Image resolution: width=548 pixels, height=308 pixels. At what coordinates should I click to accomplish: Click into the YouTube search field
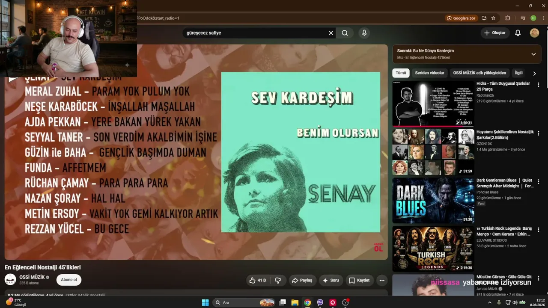pyautogui.click(x=255, y=33)
